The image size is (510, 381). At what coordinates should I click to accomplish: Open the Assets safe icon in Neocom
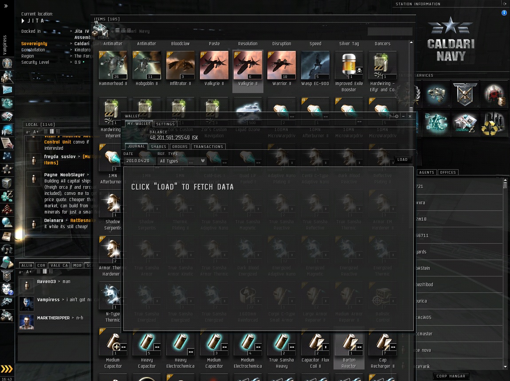7,183
